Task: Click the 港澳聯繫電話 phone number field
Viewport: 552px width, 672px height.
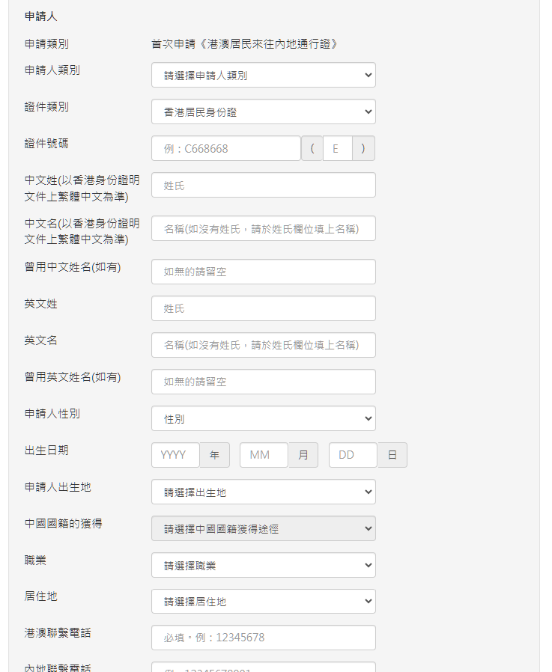Action: 263,638
